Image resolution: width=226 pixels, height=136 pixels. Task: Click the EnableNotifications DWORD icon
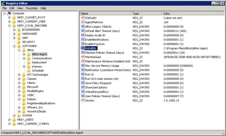click(83, 40)
